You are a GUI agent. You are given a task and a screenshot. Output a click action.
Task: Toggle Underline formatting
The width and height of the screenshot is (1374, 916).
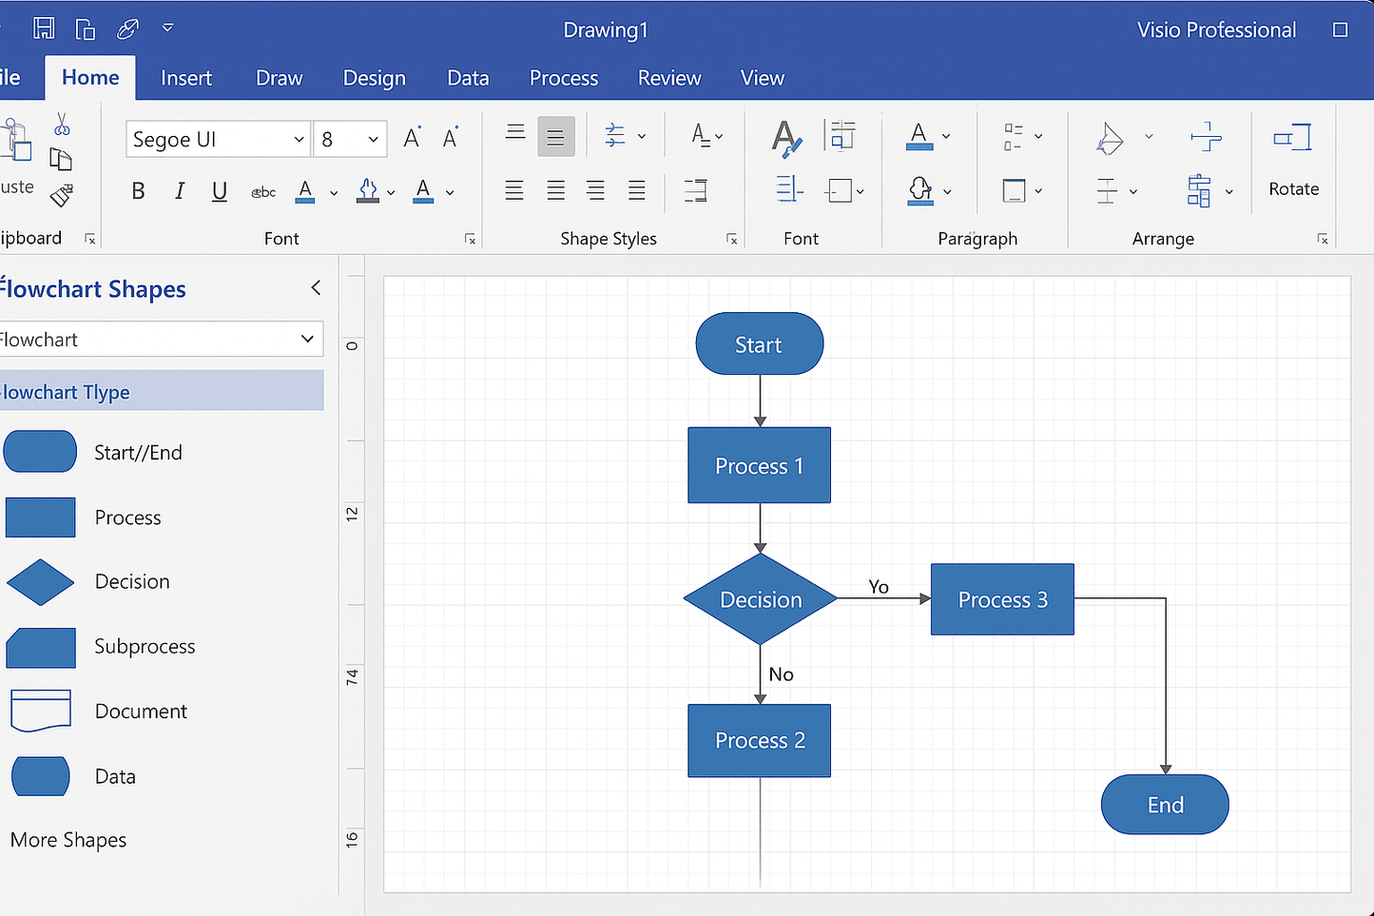220,191
